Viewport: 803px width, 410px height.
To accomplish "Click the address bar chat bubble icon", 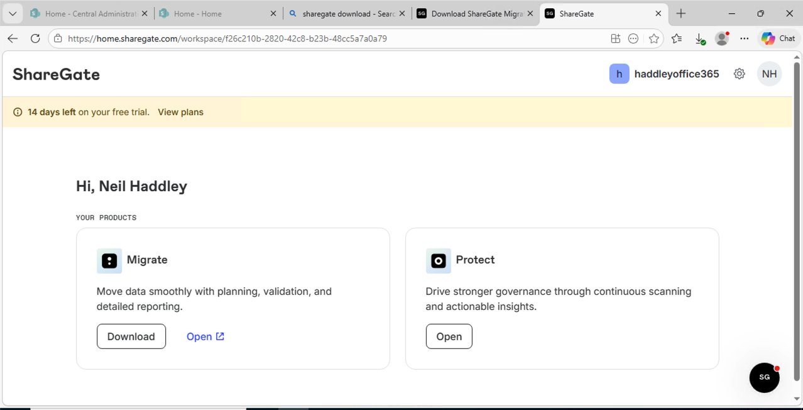I will pos(633,38).
